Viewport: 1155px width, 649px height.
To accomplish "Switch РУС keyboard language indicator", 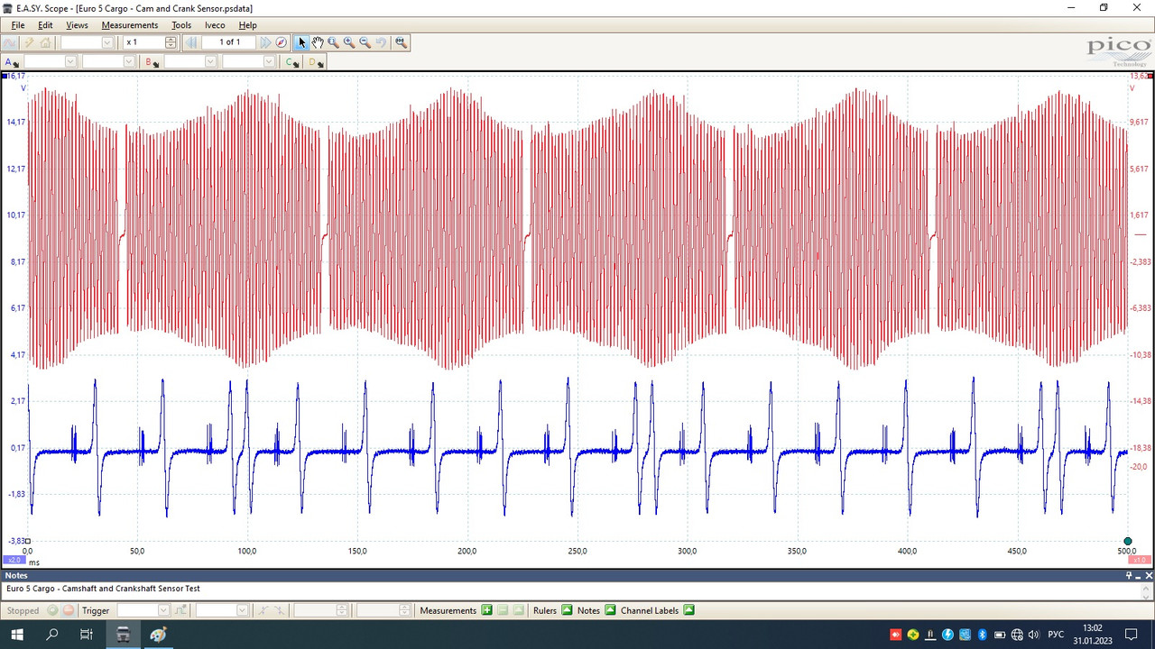I will (x=1057, y=635).
